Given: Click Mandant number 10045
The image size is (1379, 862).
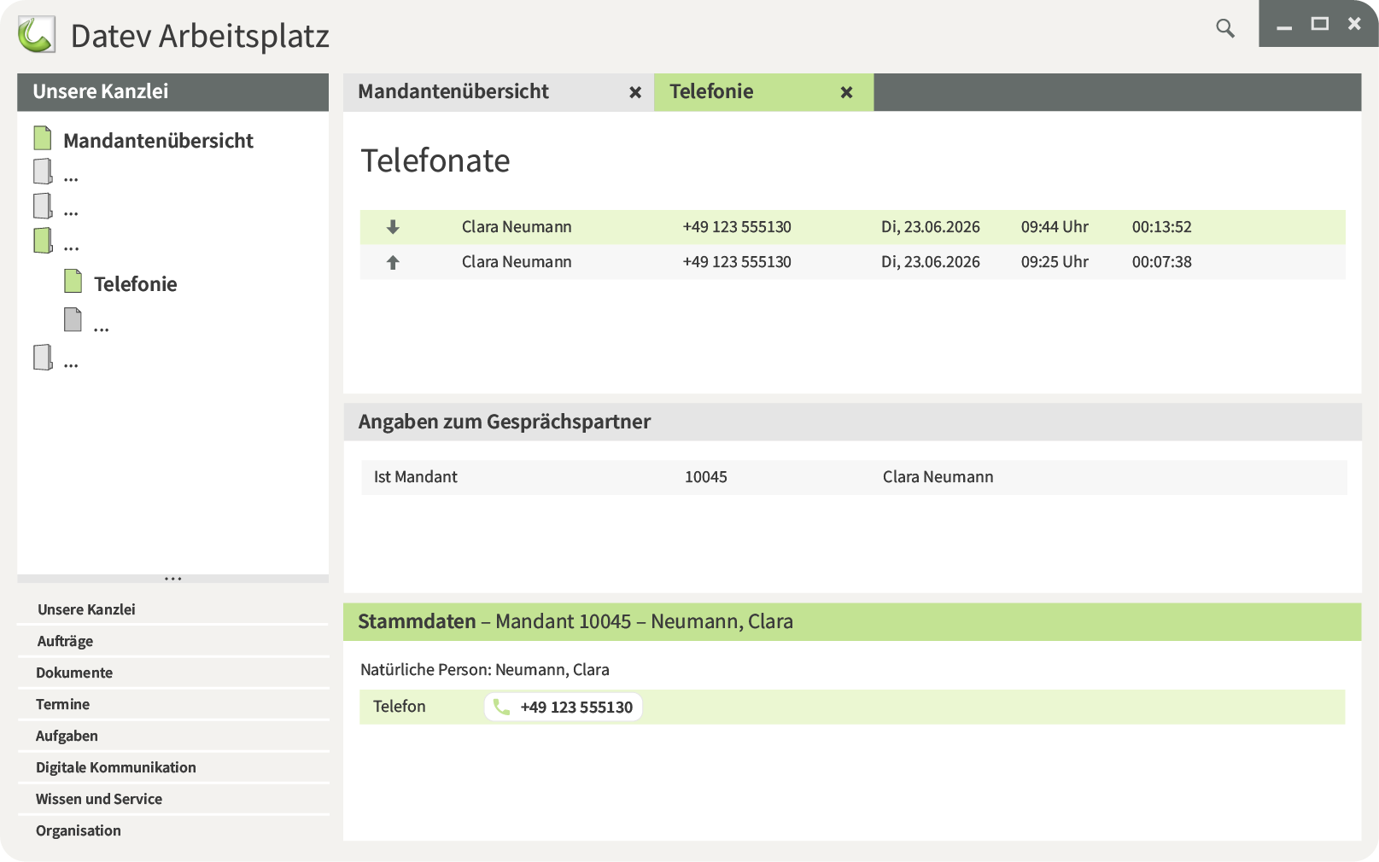Looking at the screenshot, I should coord(705,477).
